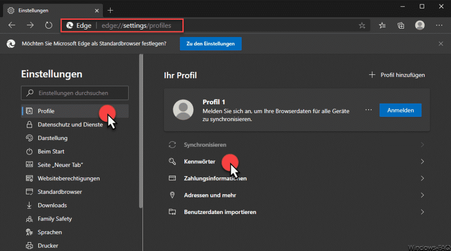This screenshot has height=251, width=451.
Task: Click the Family Safety people icon
Action: [30, 219]
